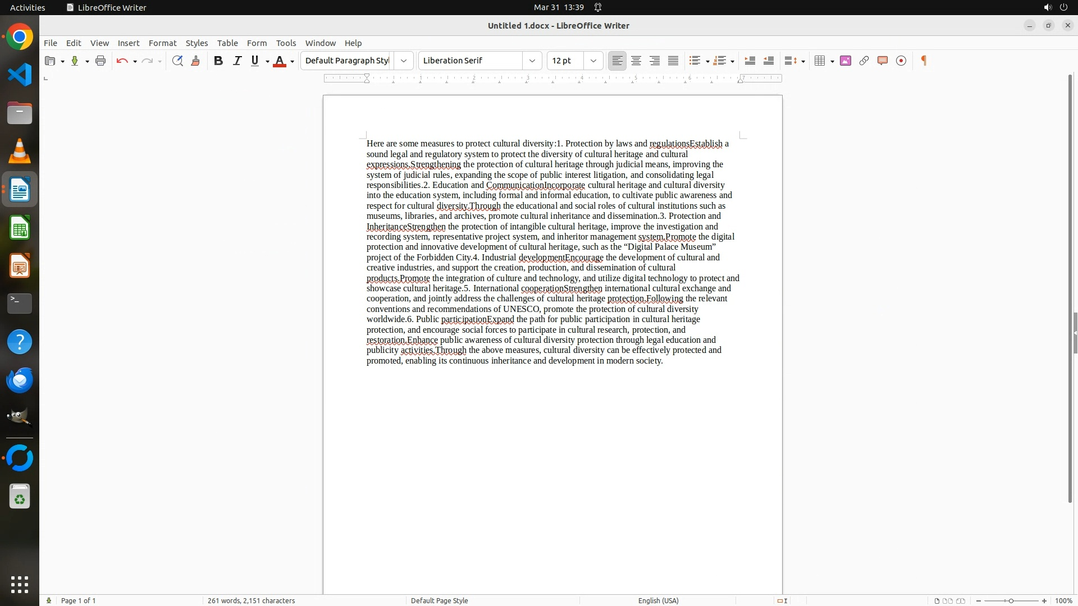Open the 12 pt font size dropdown
The width and height of the screenshot is (1078, 606).
pyautogui.click(x=593, y=61)
